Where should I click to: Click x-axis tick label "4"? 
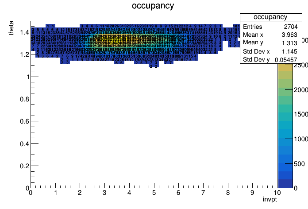point(129,193)
